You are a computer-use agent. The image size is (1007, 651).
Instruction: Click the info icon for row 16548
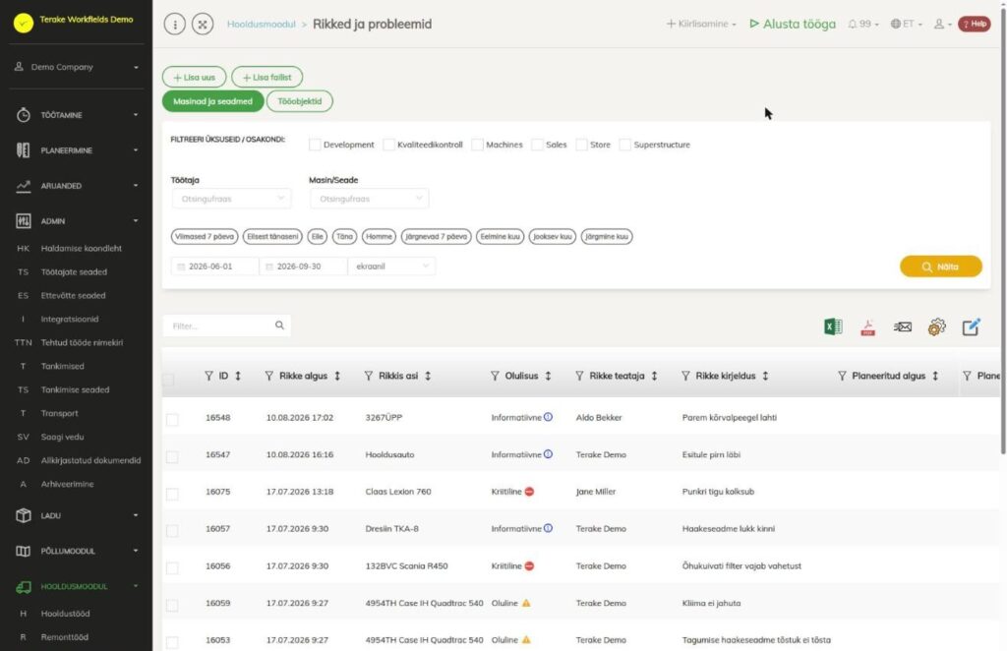(x=548, y=417)
